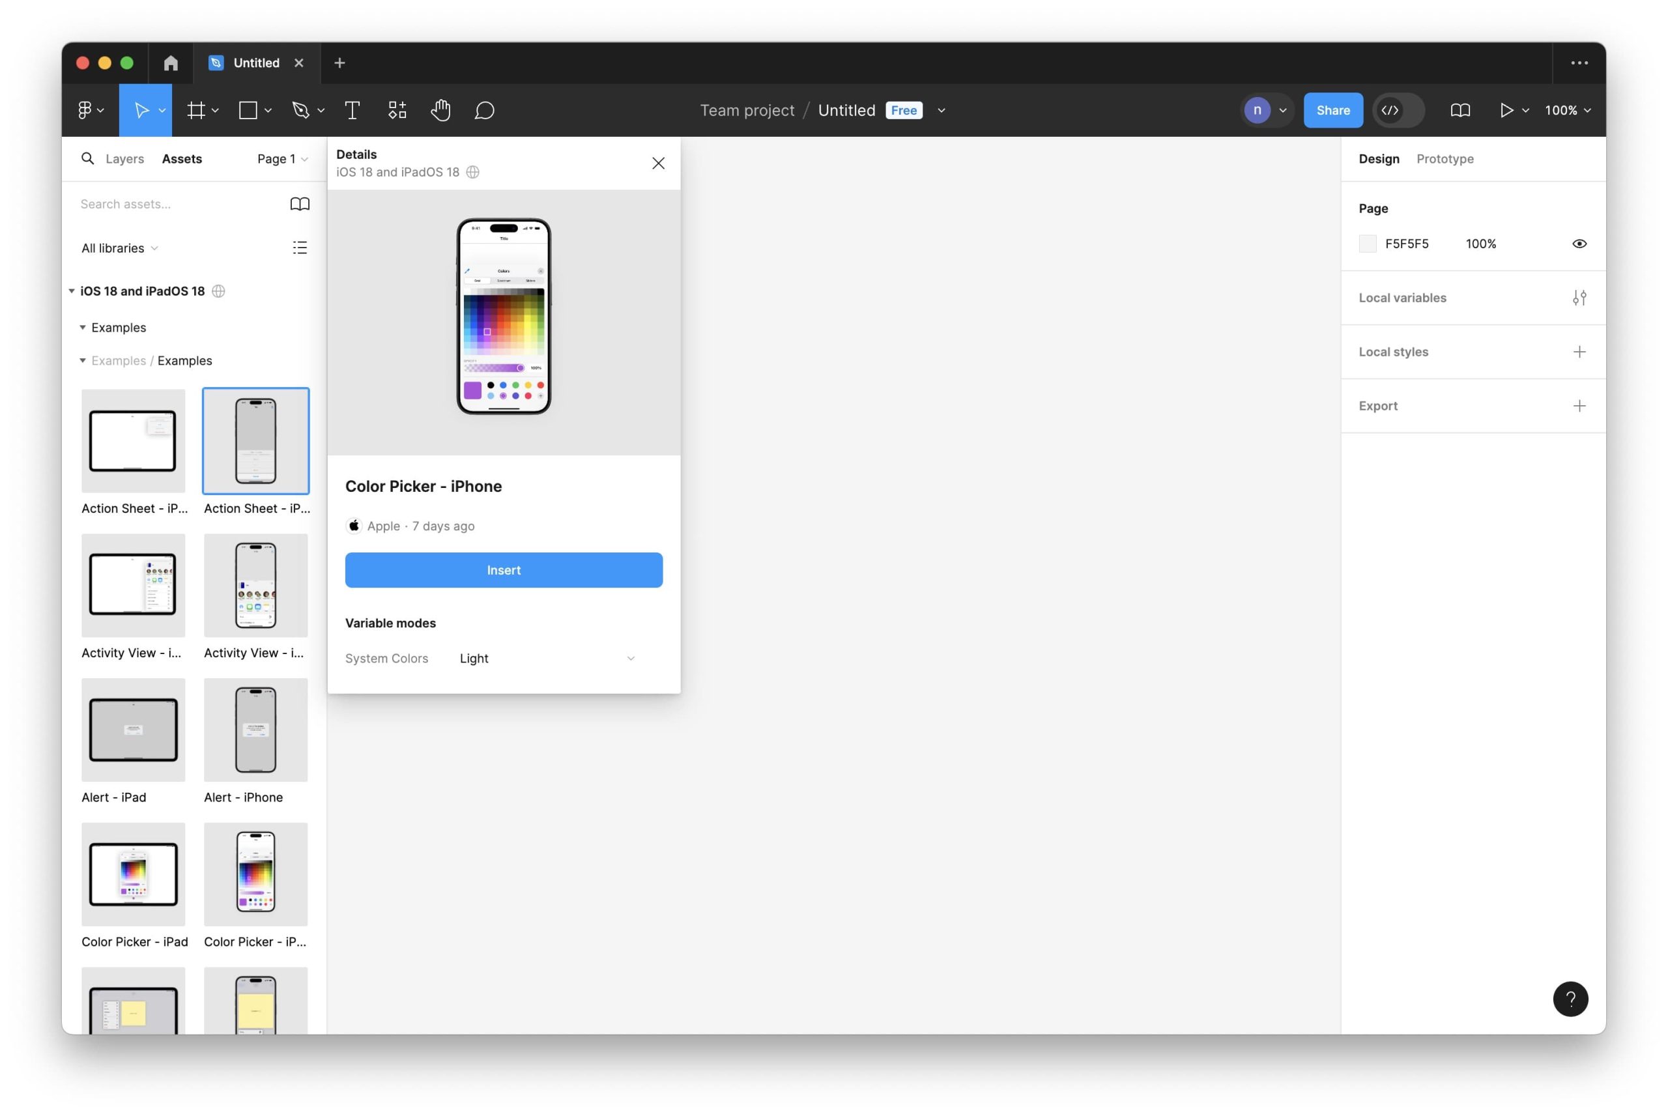Open the libraries book icon beside search
Viewport: 1668px width, 1116px height.
click(300, 205)
